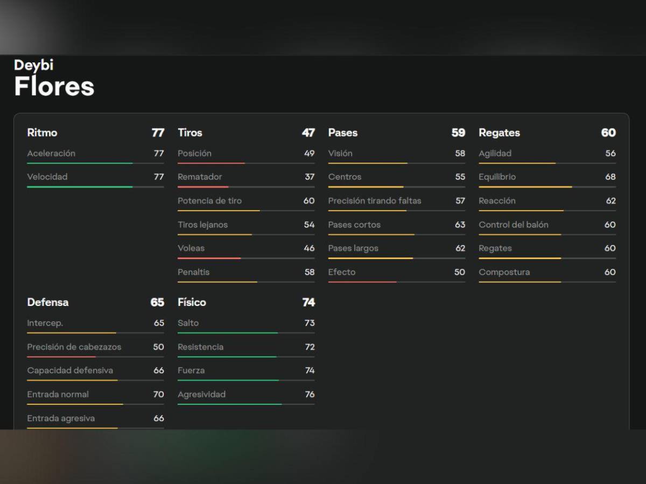
Task: Click the green Velocidad stat bar
Action: click(80, 187)
